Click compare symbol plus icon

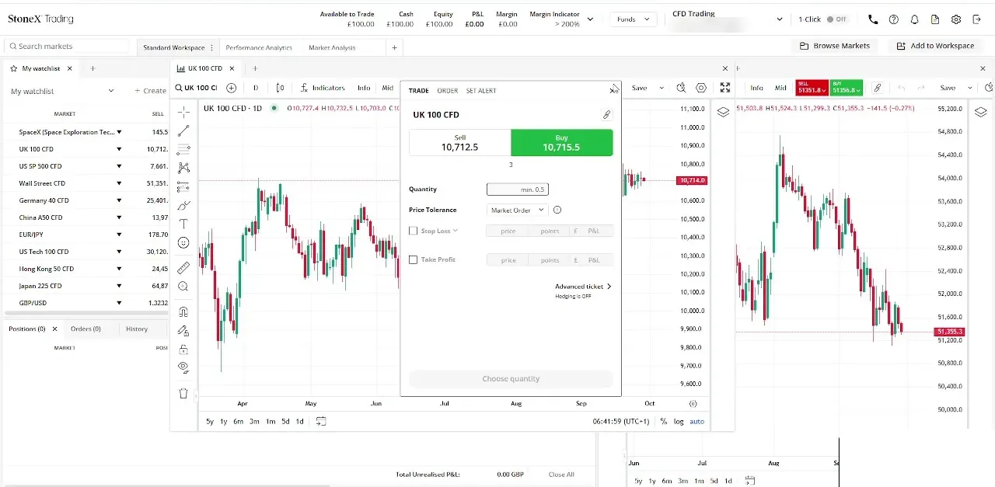[x=232, y=88]
